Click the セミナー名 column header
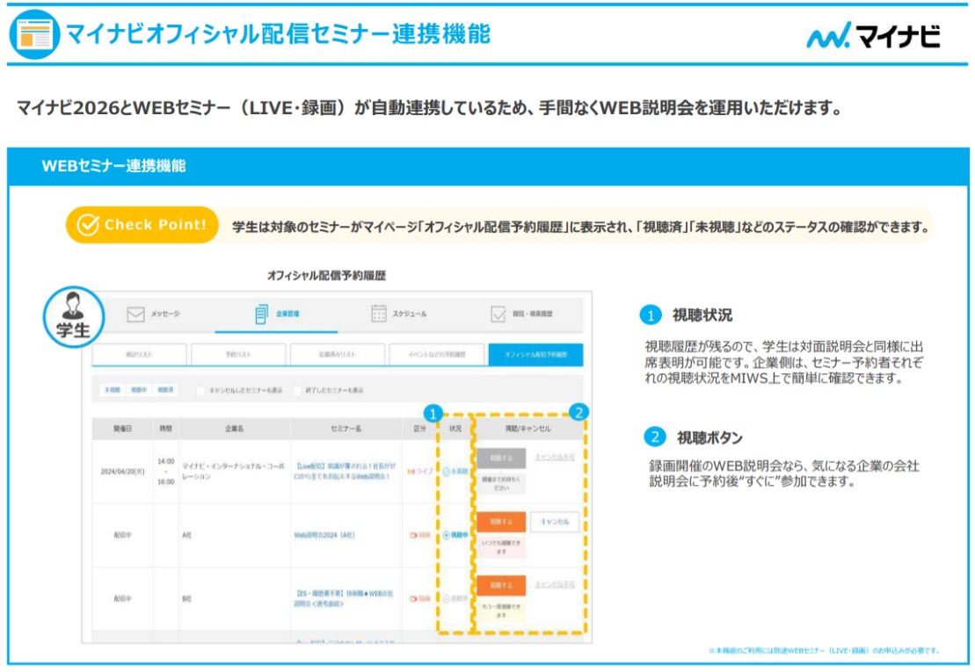Viewport: 975px width, 672px height. pyautogui.click(x=346, y=429)
